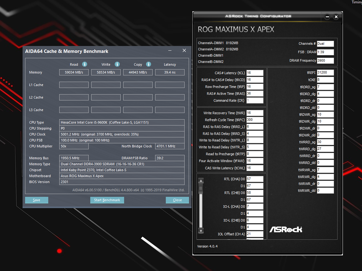Click the scroll down arrow in RTL list

pos(201,231)
